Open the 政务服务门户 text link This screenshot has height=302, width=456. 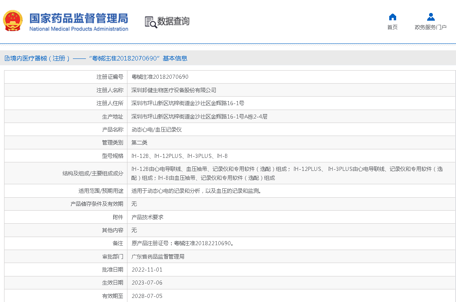pyautogui.click(x=431, y=27)
